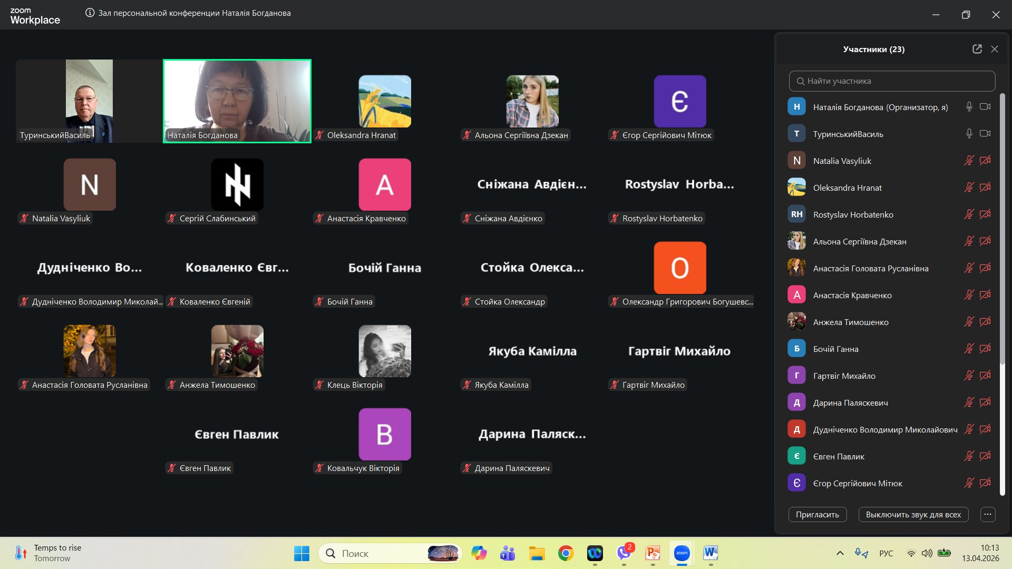Viewport: 1012px width, 569px height.
Task: Toggle microphone for Наталія Богданова in list
Action: point(969,107)
